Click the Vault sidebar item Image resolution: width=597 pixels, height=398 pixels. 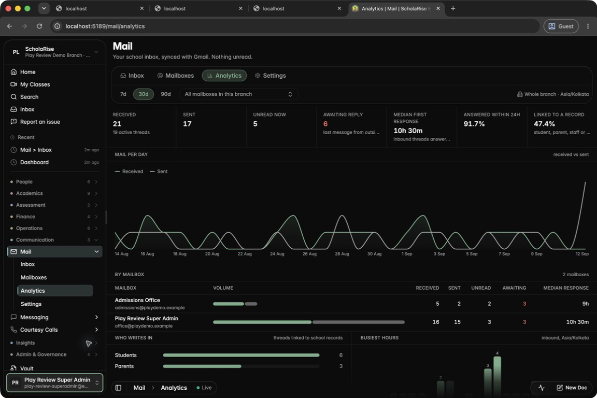click(x=22, y=368)
